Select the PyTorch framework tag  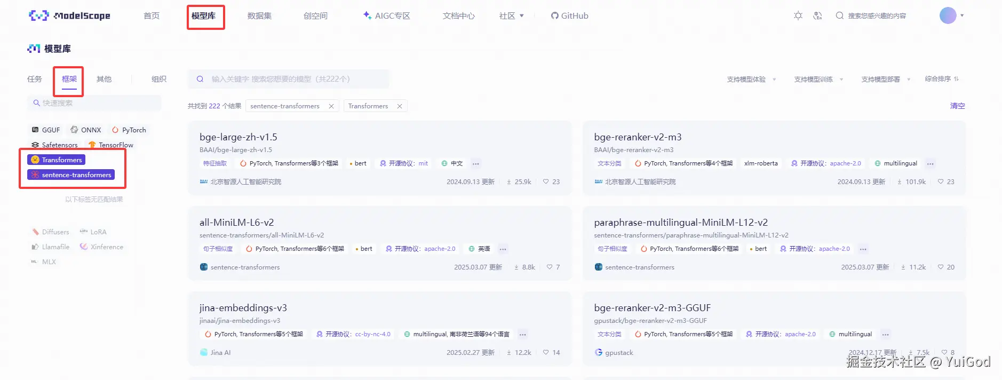tap(129, 130)
